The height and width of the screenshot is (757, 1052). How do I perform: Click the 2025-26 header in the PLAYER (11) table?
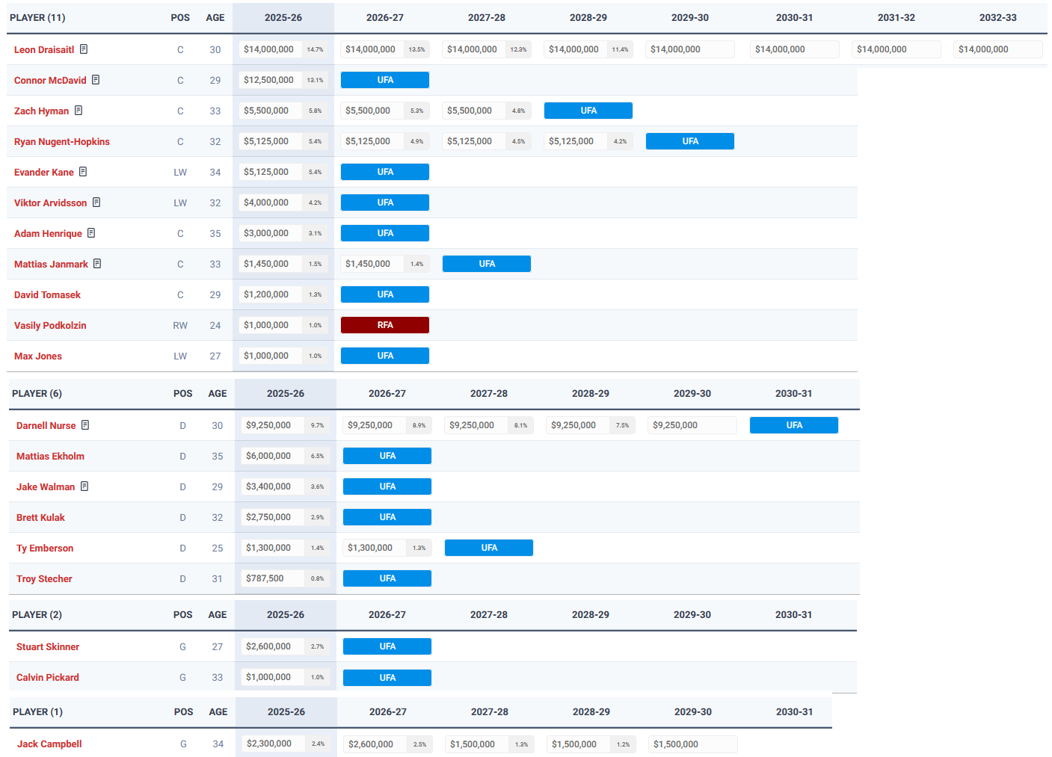pos(283,18)
